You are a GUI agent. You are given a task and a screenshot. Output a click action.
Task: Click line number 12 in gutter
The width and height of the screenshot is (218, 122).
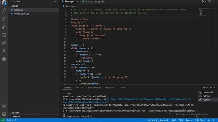tap(65, 45)
